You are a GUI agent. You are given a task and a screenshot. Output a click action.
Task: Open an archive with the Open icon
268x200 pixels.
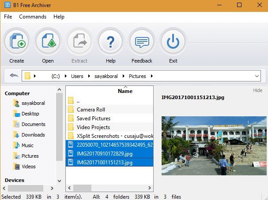point(48,41)
